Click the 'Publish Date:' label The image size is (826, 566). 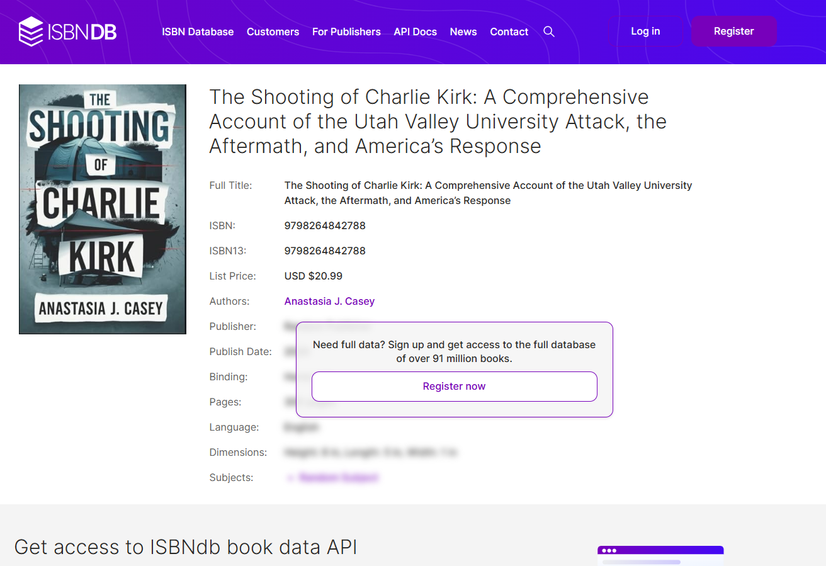tap(240, 351)
